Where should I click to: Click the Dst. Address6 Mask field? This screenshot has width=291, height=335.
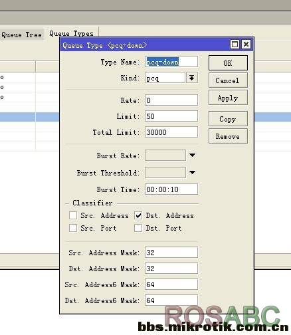coord(171,300)
